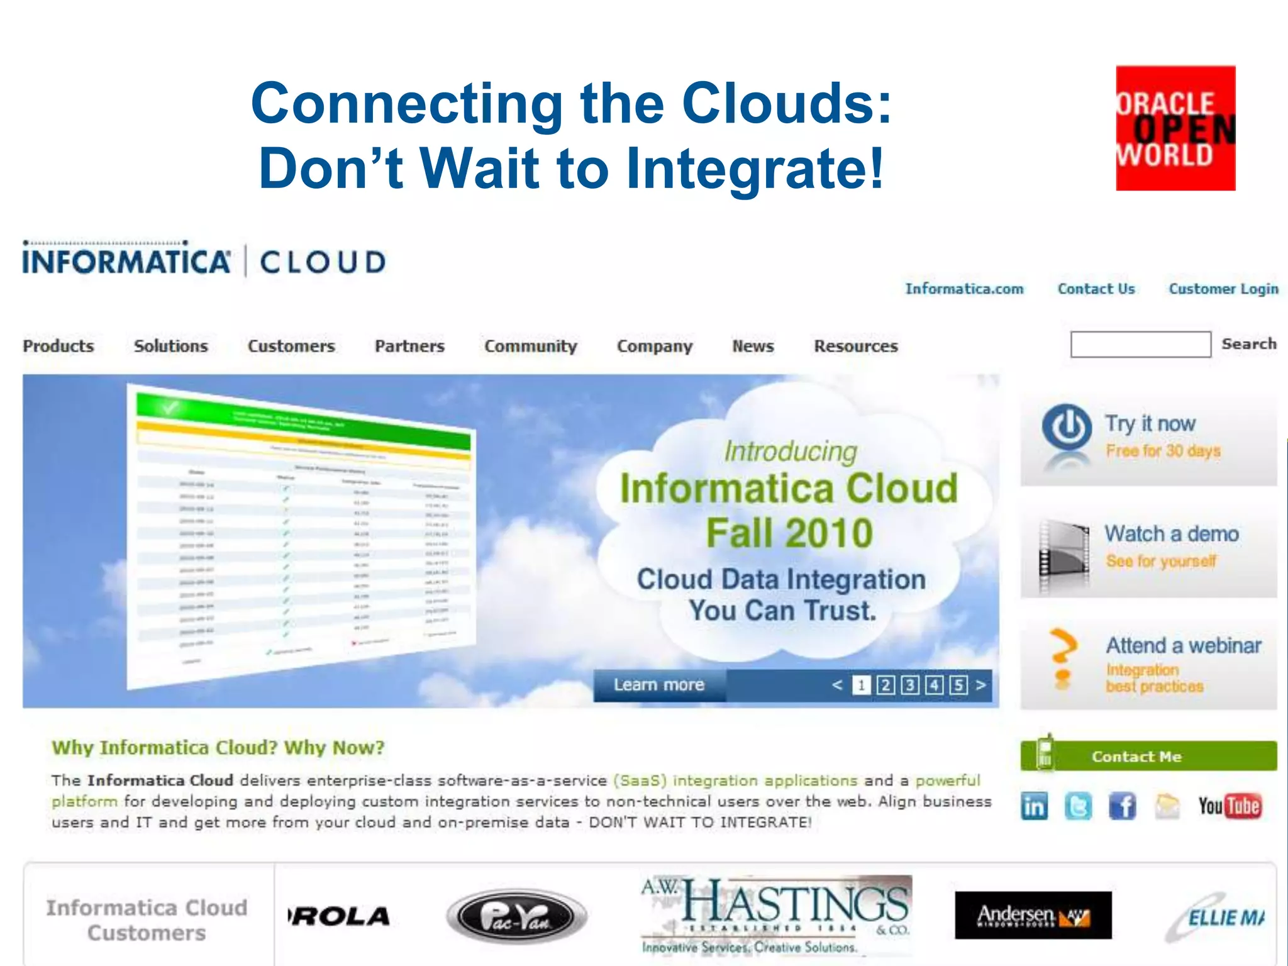Image resolution: width=1288 pixels, height=966 pixels.
Task: Click Learn more on banner
Action: [x=658, y=685]
